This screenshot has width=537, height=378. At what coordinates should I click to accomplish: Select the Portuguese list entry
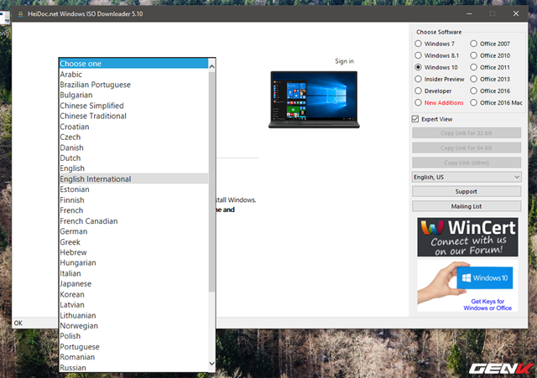click(133, 346)
